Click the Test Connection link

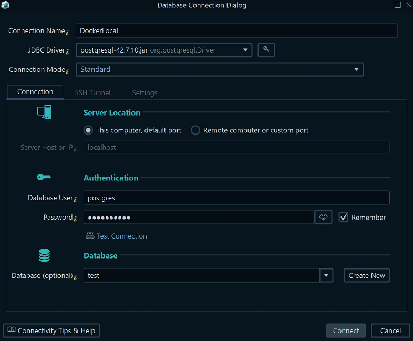(122, 236)
